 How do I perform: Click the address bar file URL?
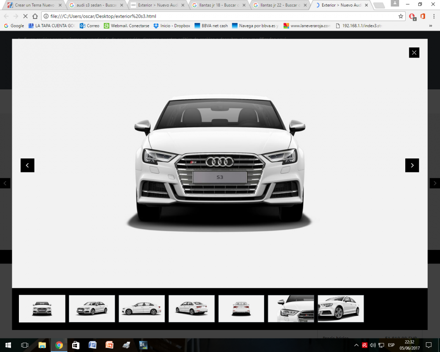pos(103,16)
